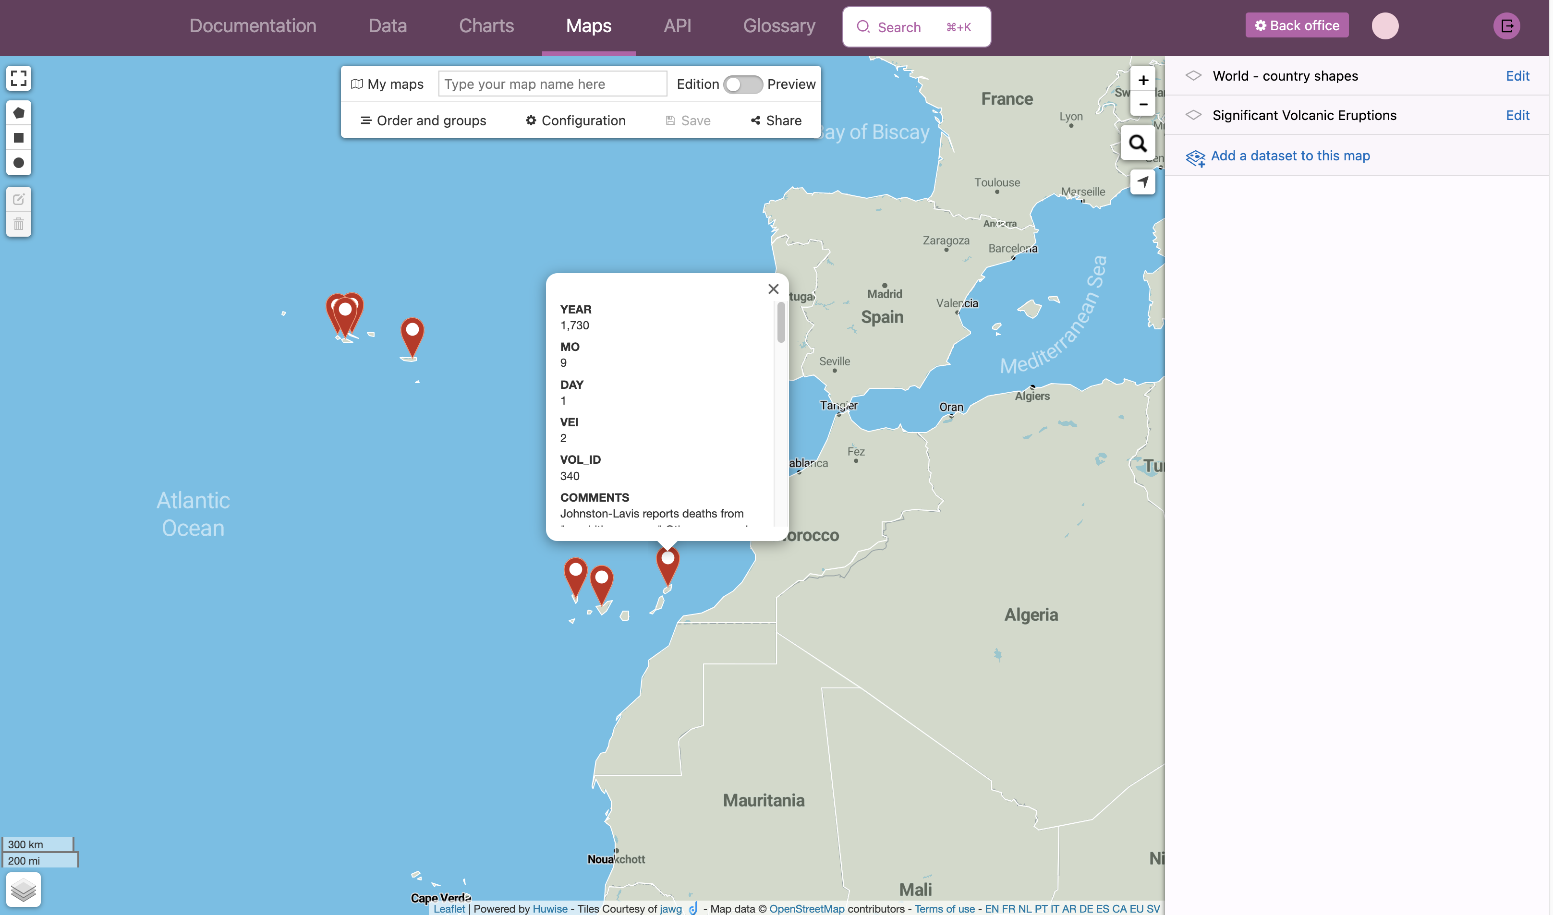The height and width of the screenshot is (915, 1553).
Task: Zoom out on the map
Action: point(1142,104)
